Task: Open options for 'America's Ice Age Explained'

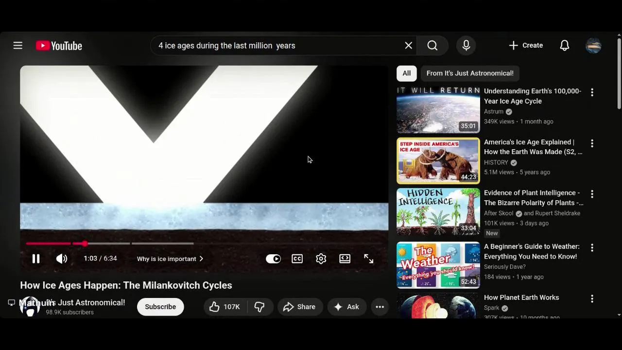Action: click(x=592, y=143)
